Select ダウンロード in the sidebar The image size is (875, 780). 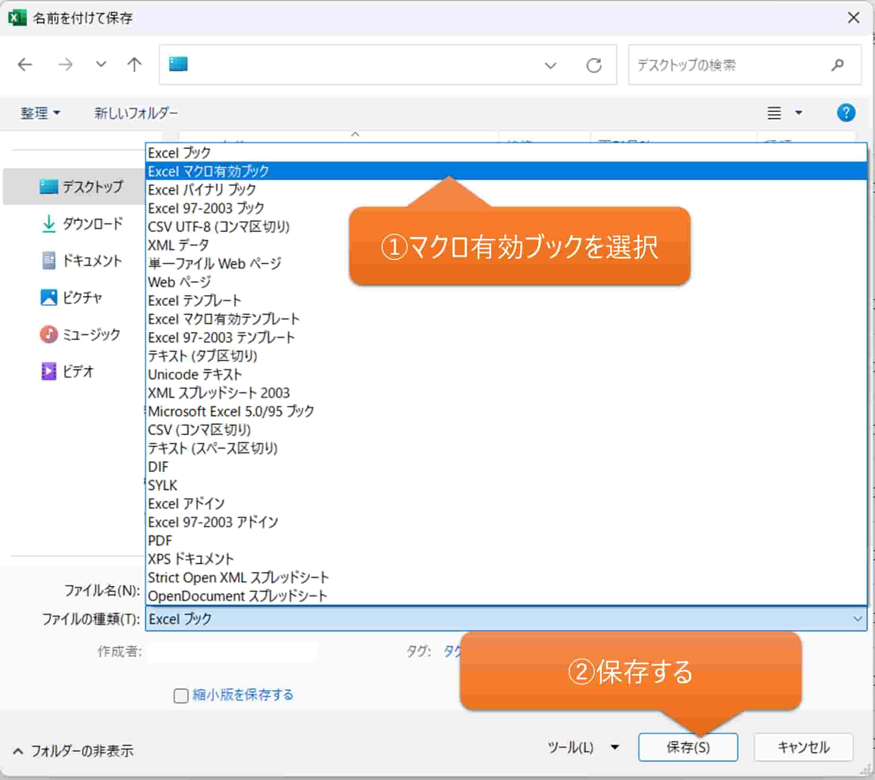82,223
